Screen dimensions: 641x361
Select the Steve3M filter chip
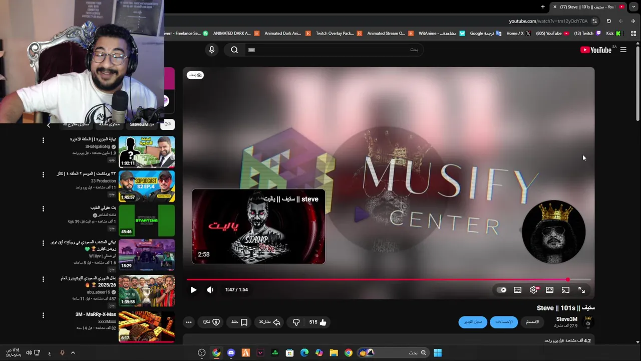tap(142, 124)
